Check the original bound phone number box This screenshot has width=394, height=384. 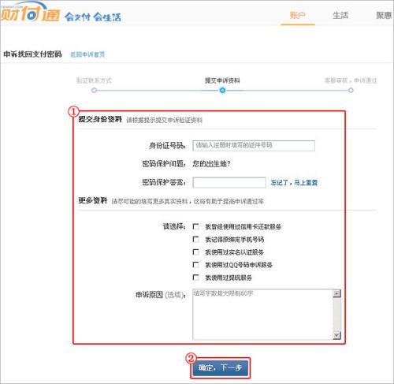(195, 239)
